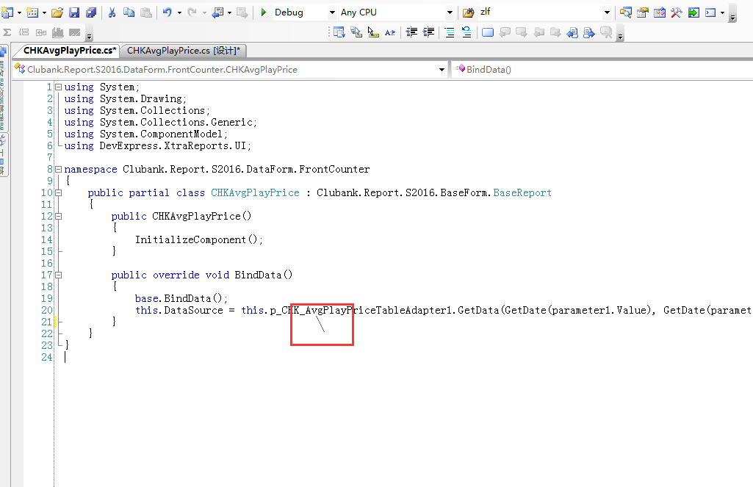This screenshot has height=487, width=753.
Task: Uncomment the selected lines
Action: point(466,32)
